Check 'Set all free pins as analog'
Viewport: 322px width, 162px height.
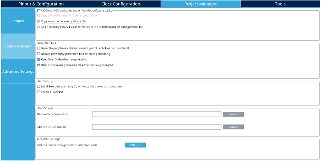[39, 86]
